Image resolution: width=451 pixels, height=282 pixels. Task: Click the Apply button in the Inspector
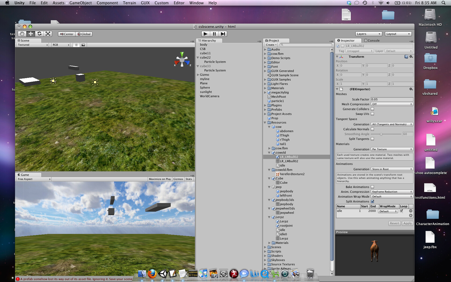click(x=408, y=223)
